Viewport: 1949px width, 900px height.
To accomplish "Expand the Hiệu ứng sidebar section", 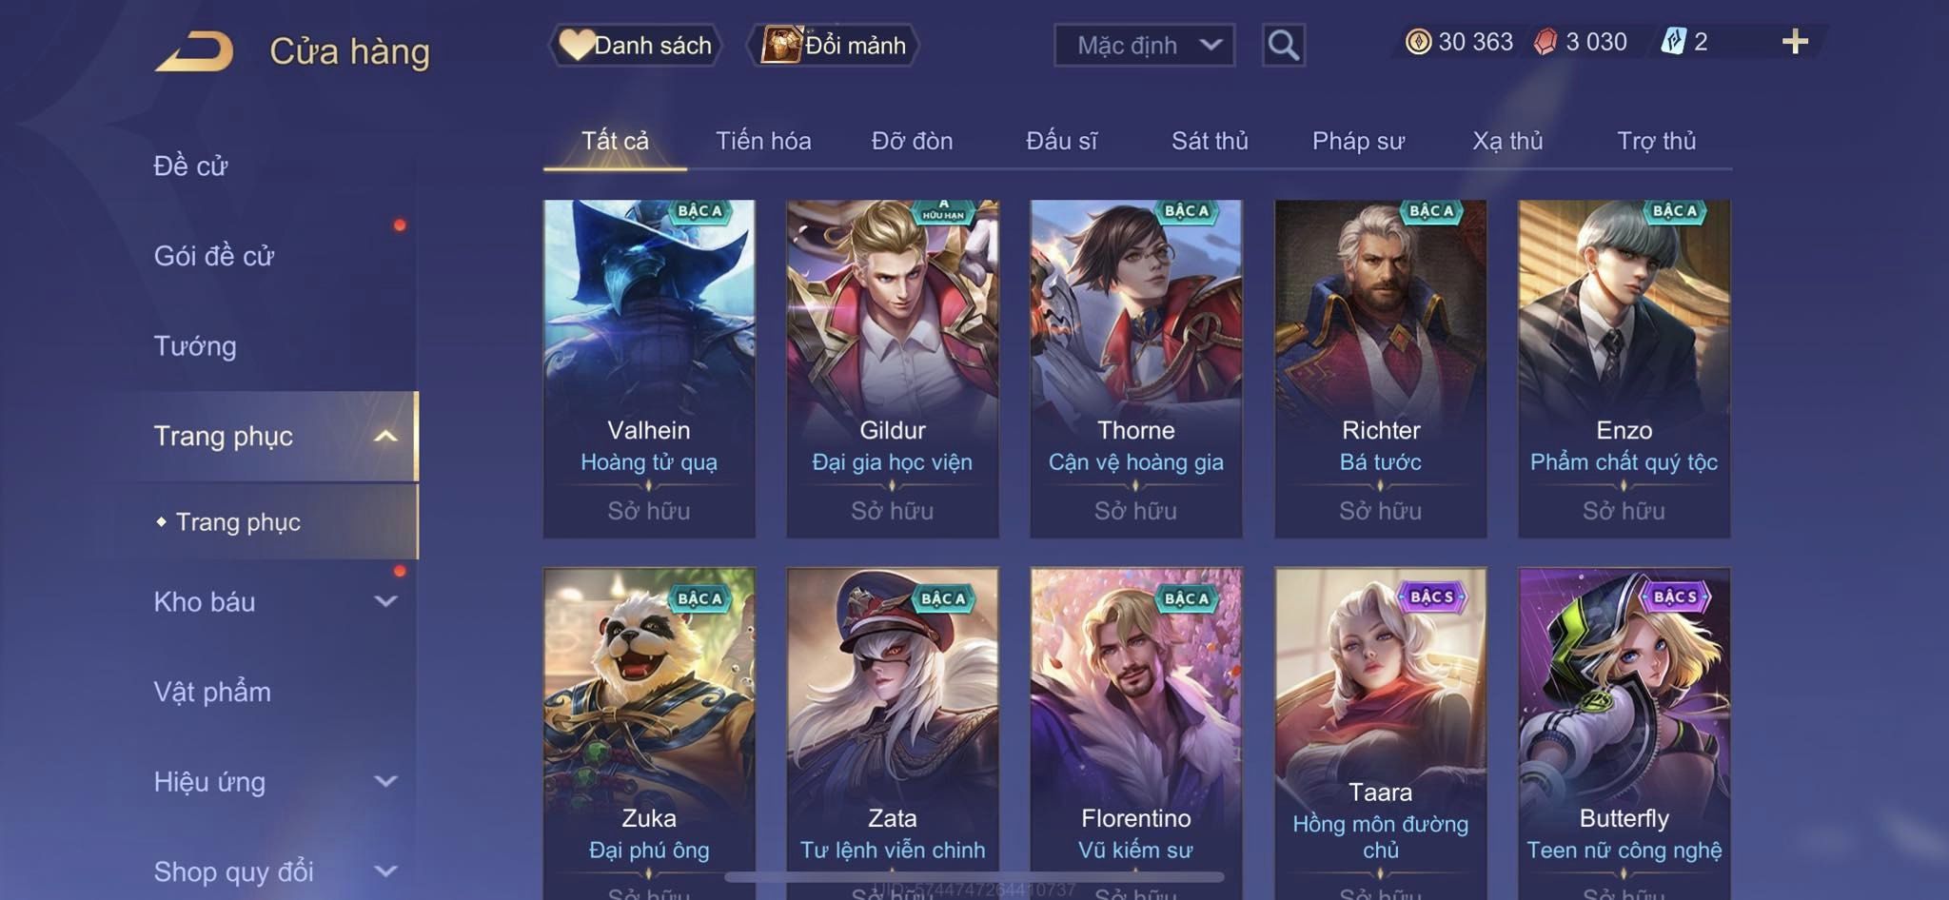I will (x=385, y=781).
